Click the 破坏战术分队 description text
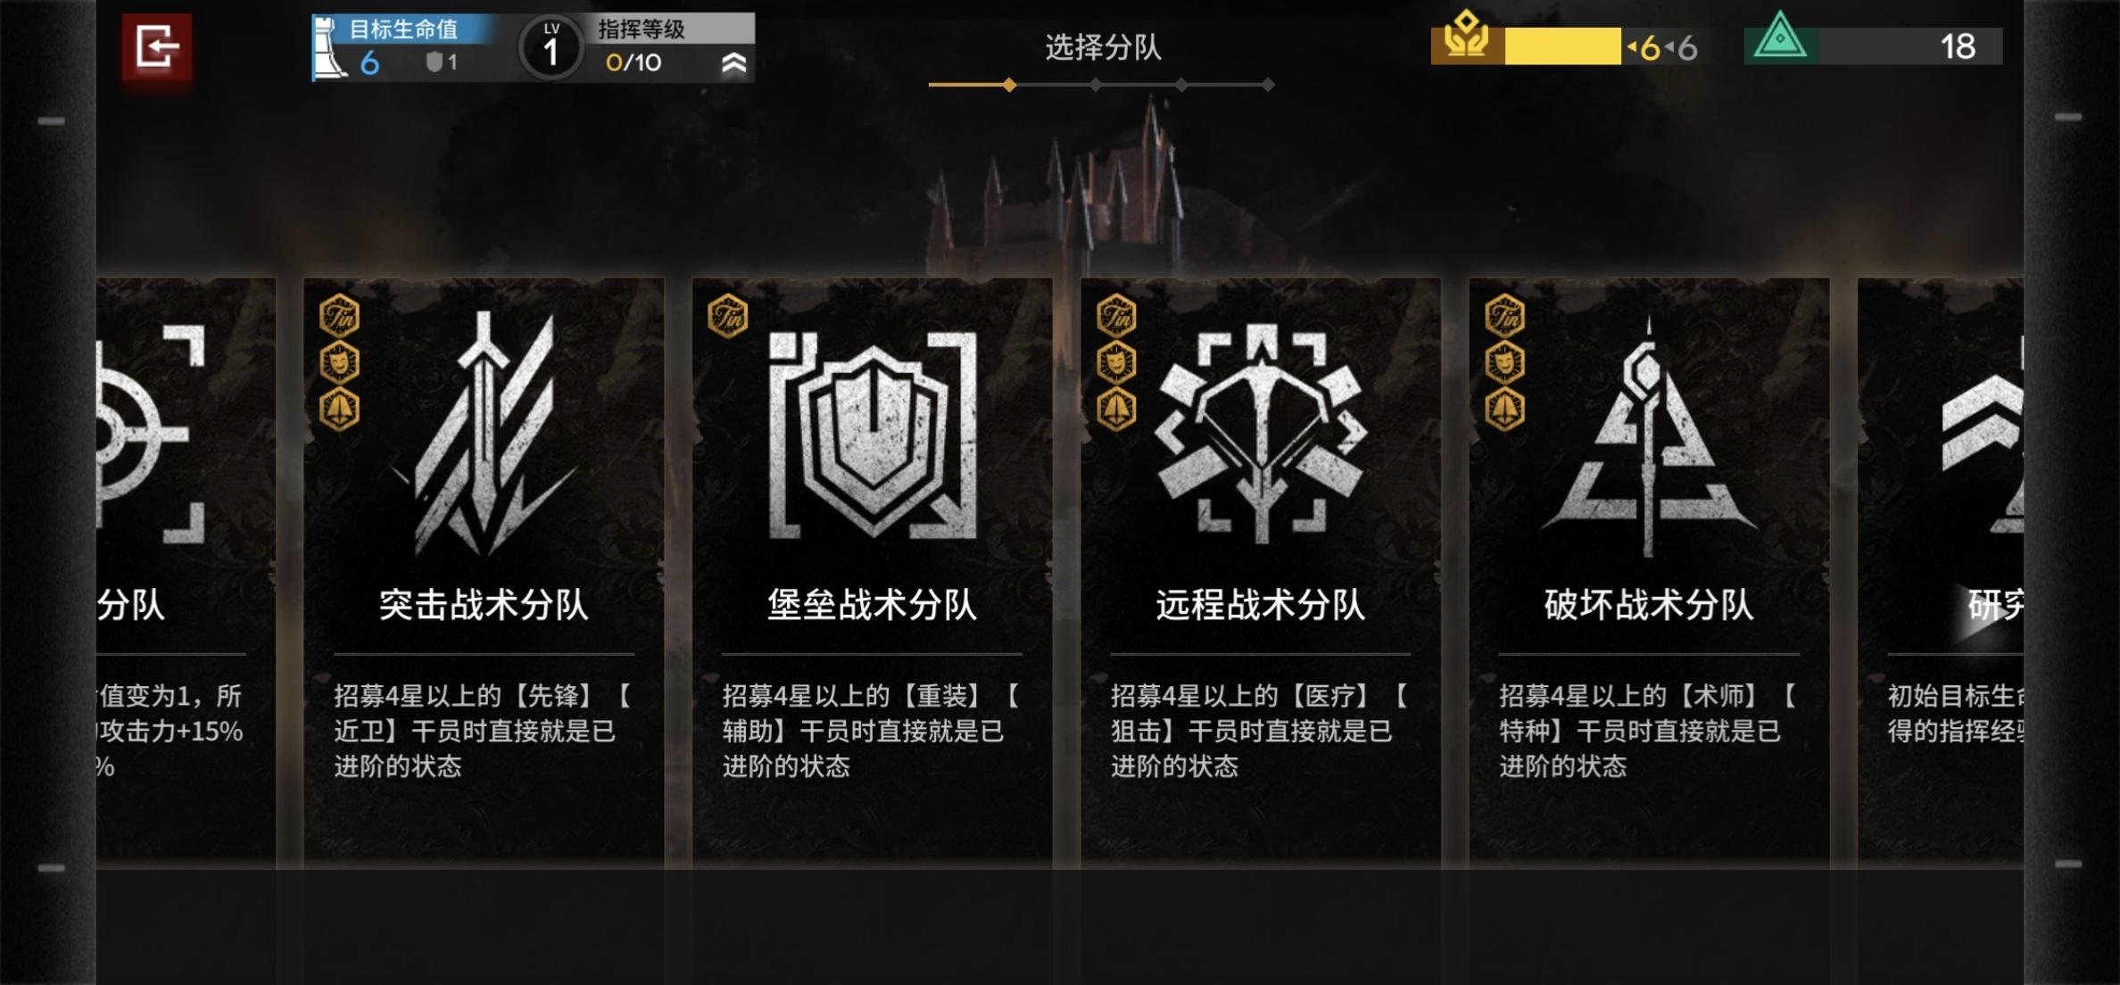This screenshot has width=2120, height=985. pyautogui.click(x=1647, y=731)
